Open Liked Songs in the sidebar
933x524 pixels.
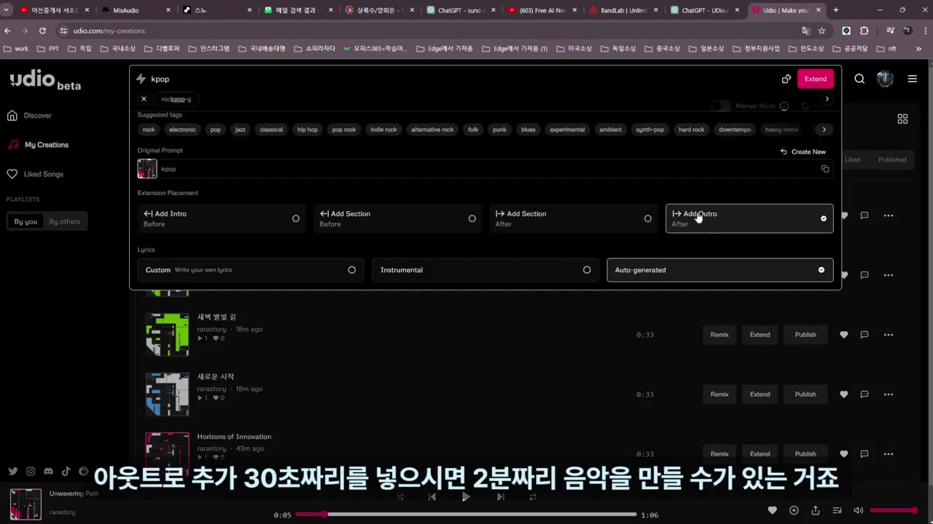35,174
